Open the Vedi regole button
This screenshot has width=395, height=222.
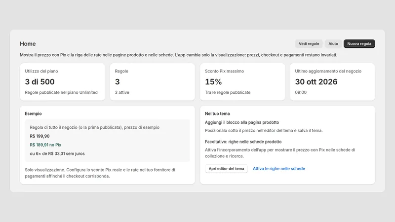309,44
